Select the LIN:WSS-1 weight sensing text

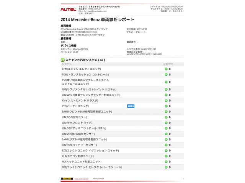[91, 95]
